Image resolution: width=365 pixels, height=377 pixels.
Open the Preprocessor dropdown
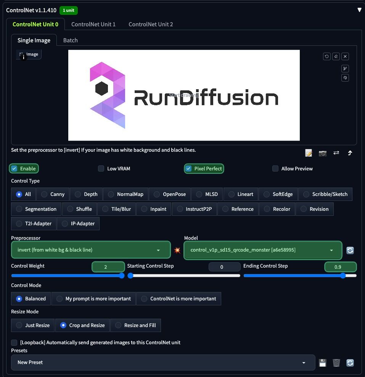pyautogui.click(x=91, y=250)
